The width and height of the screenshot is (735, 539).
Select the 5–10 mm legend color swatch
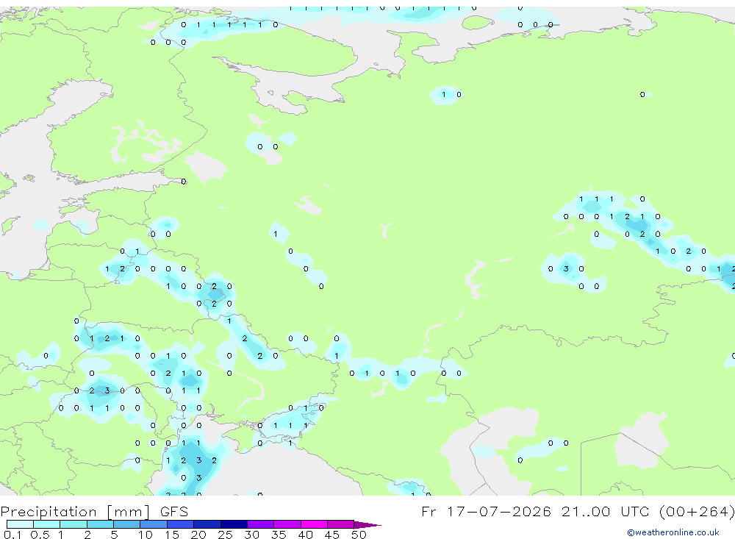click(x=127, y=524)
